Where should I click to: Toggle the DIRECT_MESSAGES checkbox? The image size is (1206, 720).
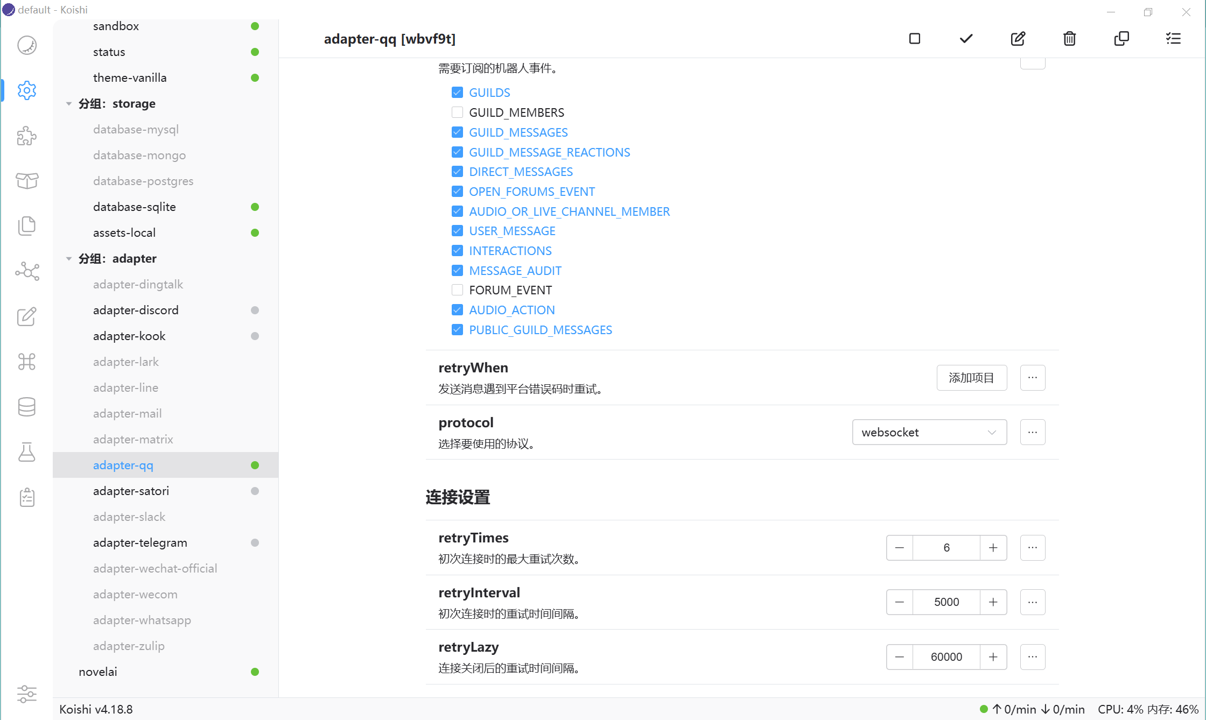pyautogui.click(x=457, y=172)
